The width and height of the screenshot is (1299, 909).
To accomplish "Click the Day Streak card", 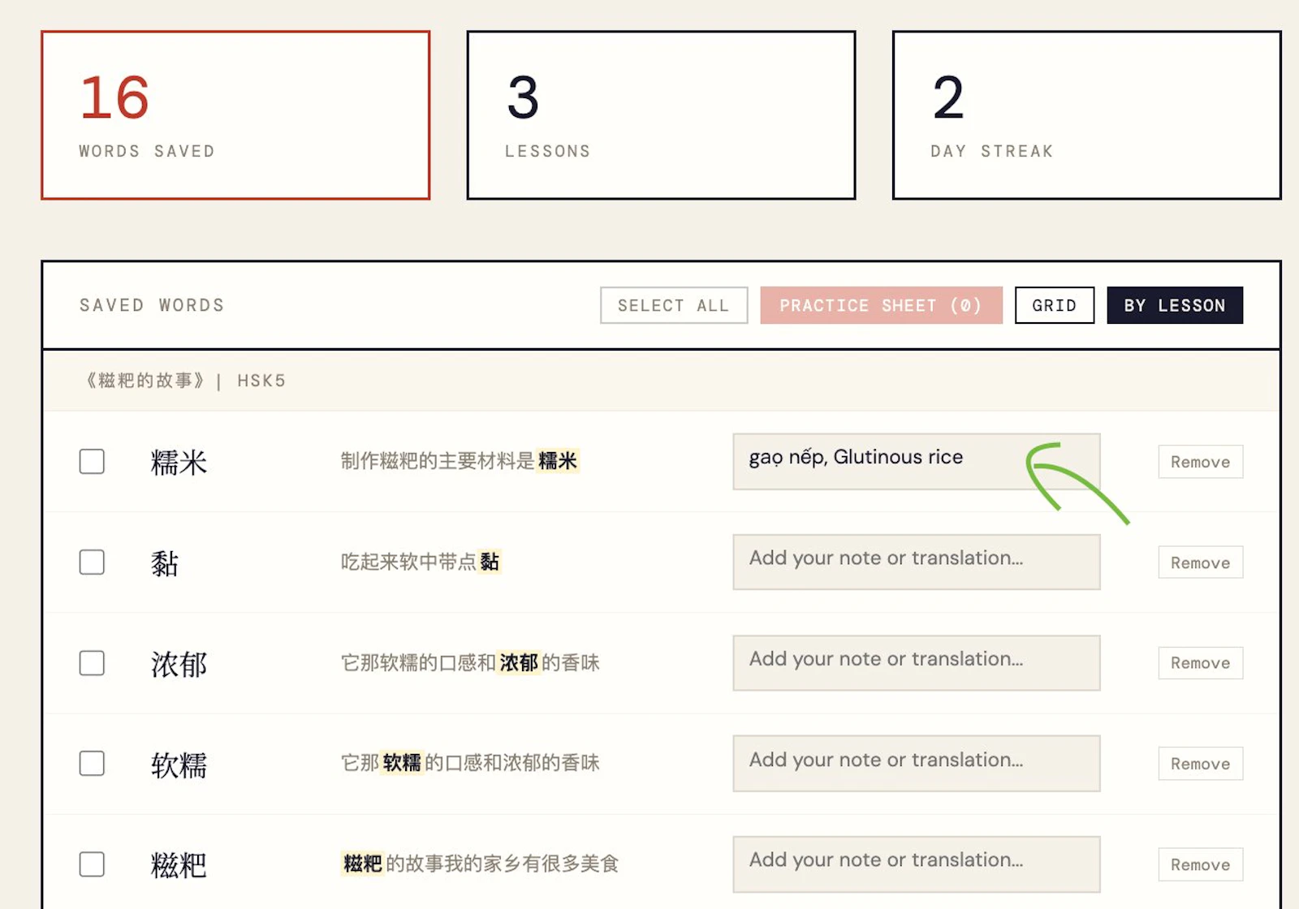I will 1086,114.
